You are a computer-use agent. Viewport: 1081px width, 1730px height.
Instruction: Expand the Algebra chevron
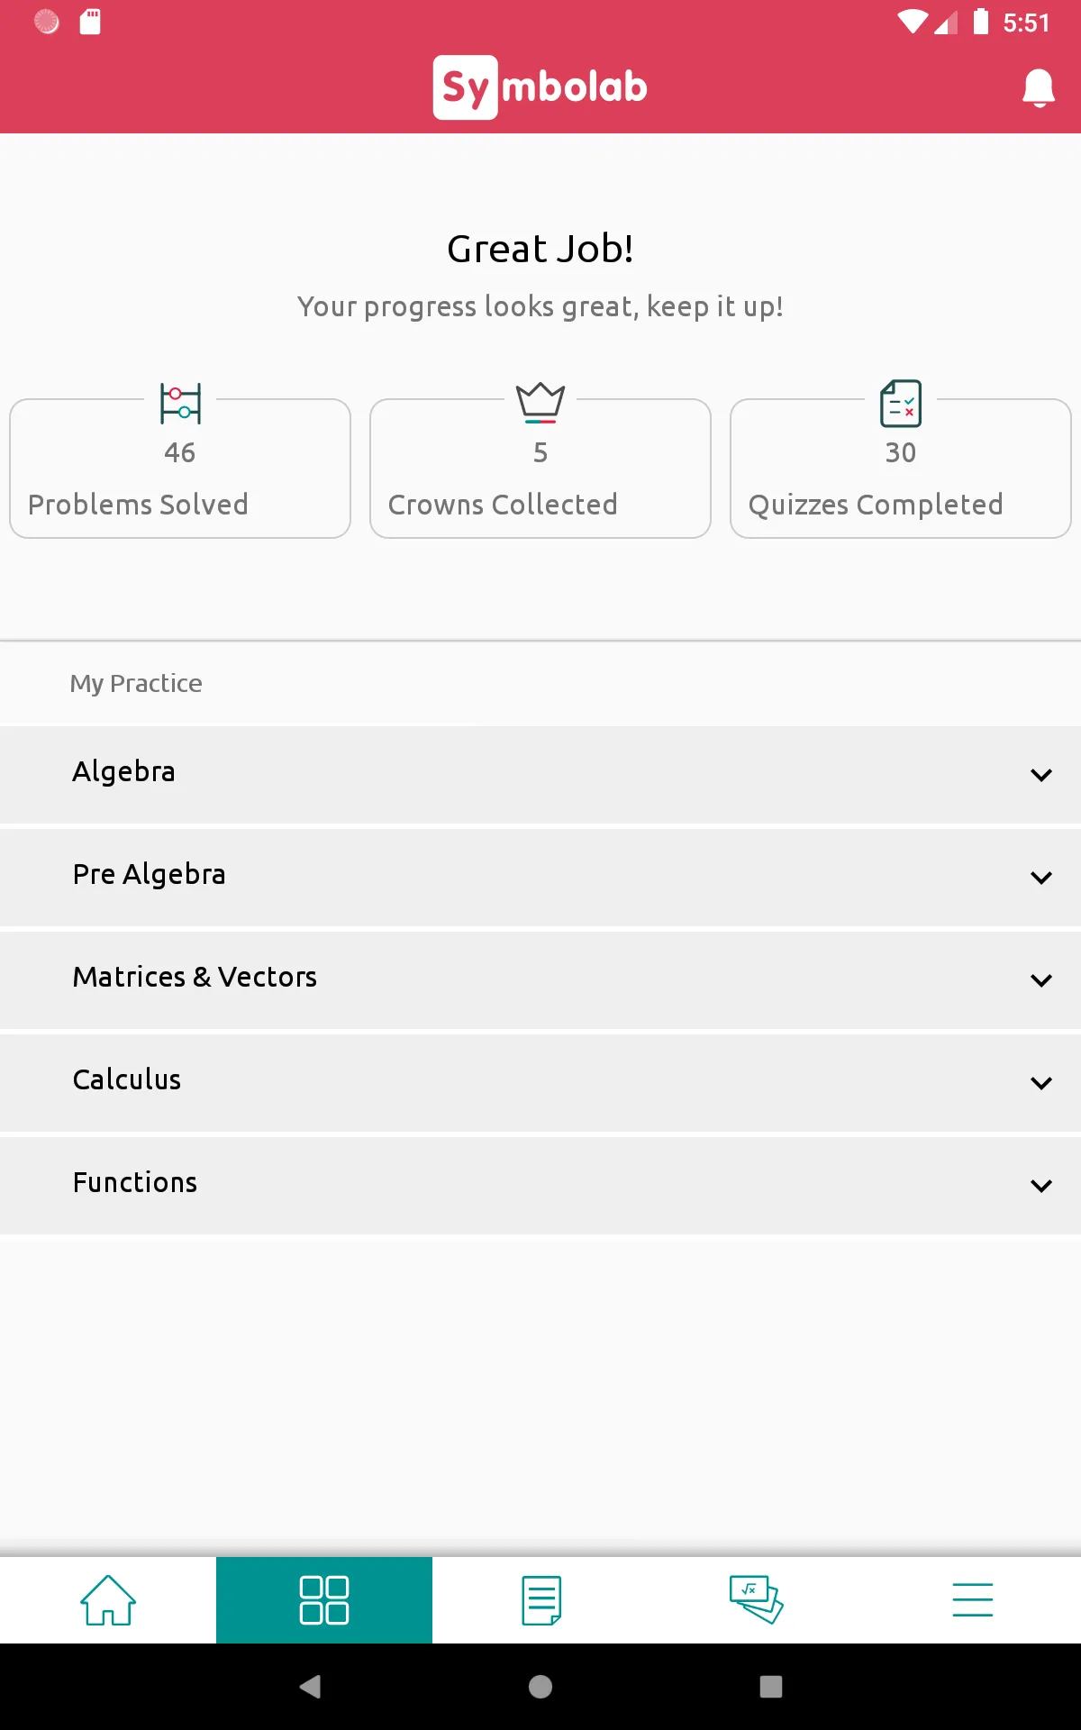pos(1041,775)
